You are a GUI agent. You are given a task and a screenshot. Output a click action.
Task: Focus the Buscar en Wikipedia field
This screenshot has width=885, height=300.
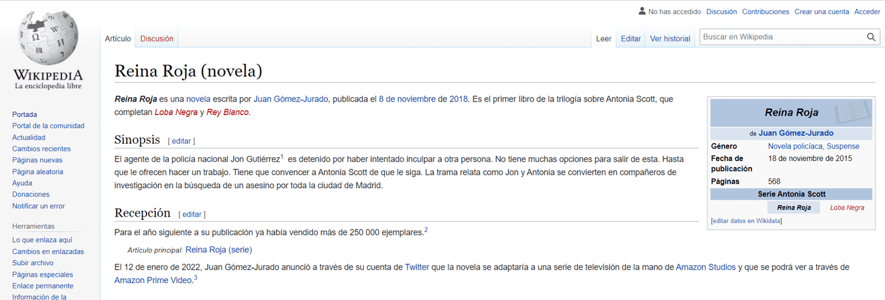783,37
